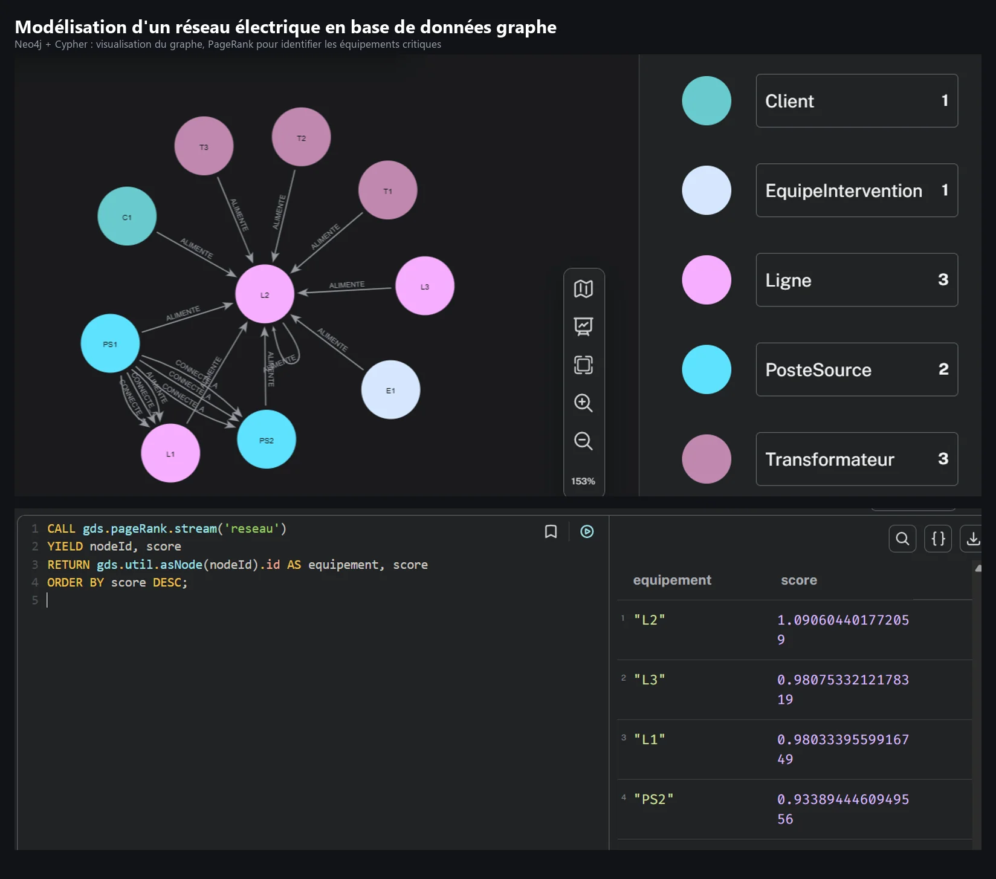The width and height of the screenshot is (996, 879).
Task: Select node PS2 in the graph
Action: [x=267, y=440]
